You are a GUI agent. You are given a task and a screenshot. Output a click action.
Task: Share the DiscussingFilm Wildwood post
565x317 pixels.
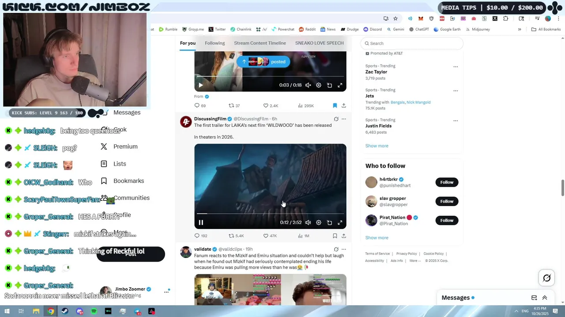(x=344, y=236)
